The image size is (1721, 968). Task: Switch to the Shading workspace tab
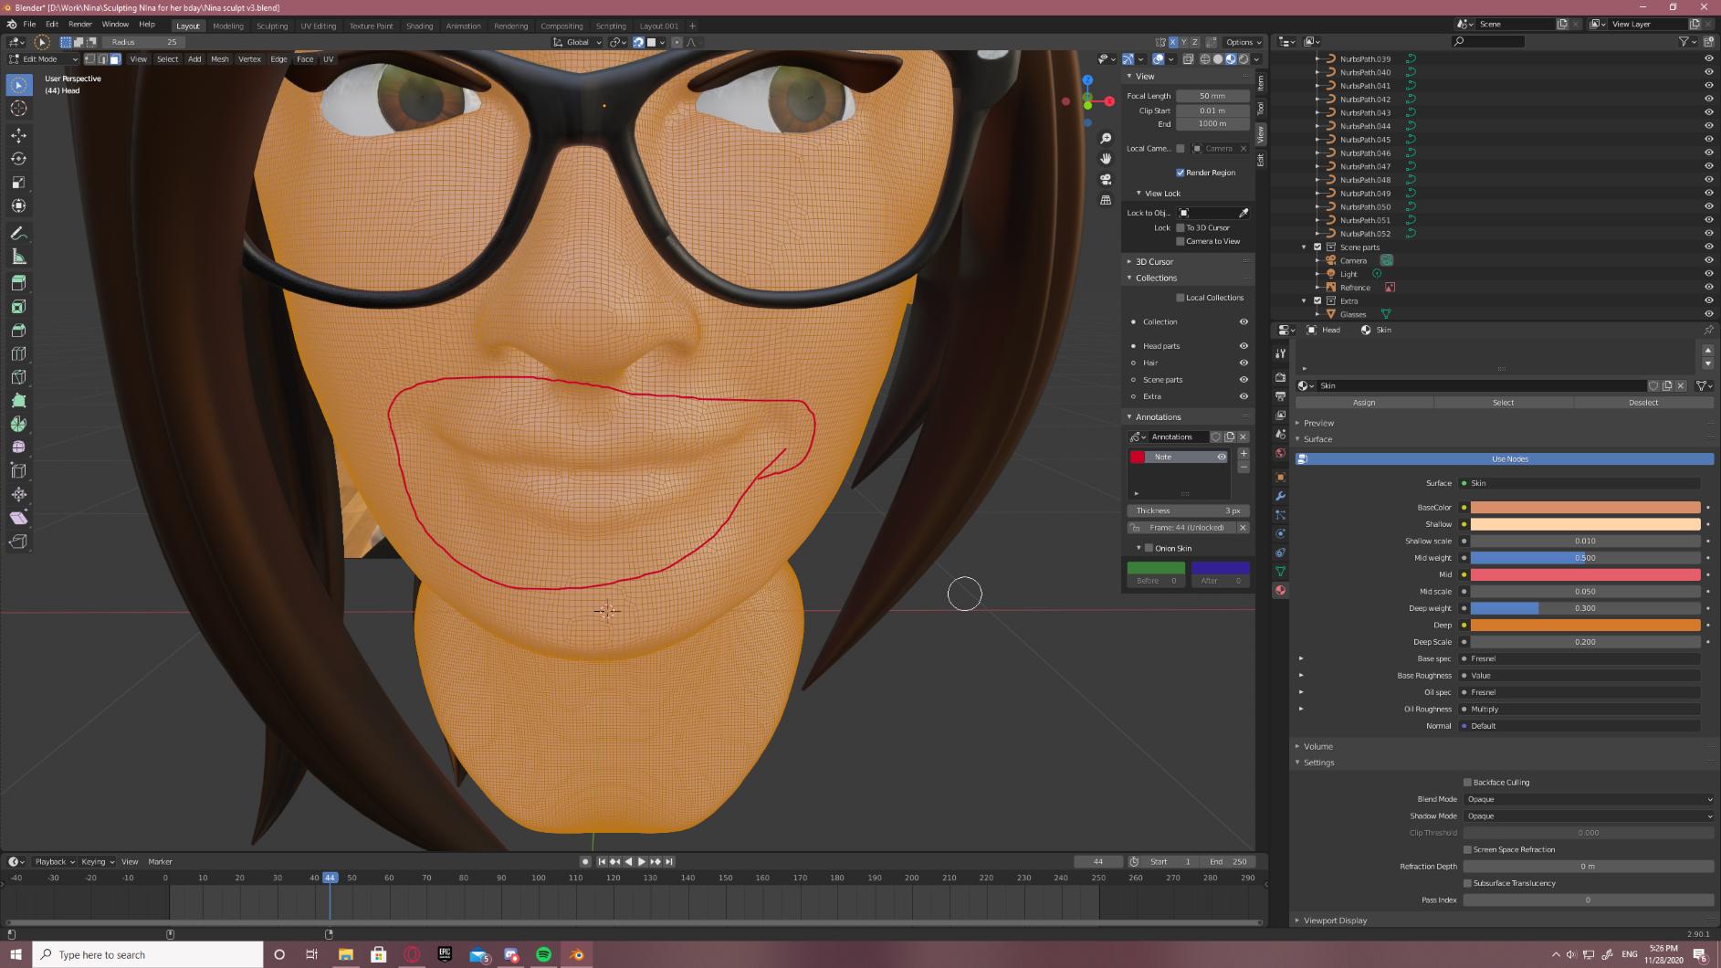point(420,26)
